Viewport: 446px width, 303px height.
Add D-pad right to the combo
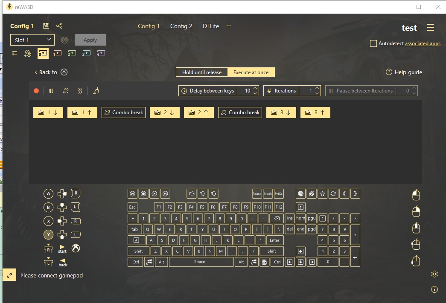tap(62, 193)
